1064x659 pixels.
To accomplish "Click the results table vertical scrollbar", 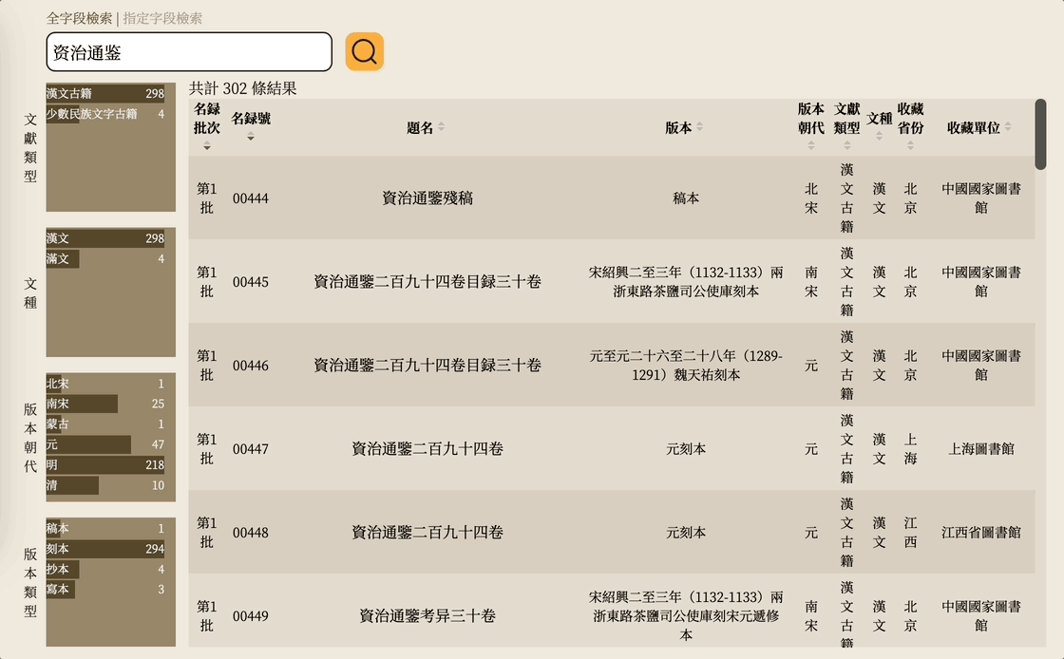I will pos(1040,134).
